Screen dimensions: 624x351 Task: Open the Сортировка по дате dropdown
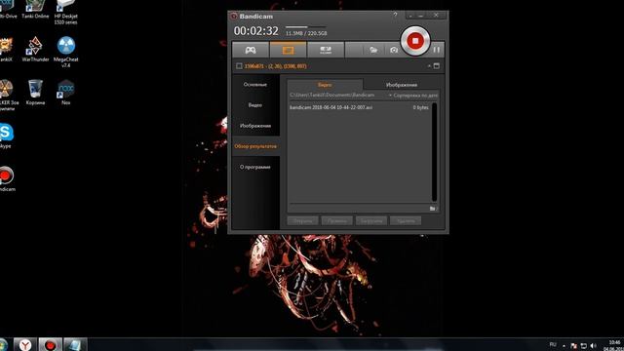[x=413, y=96]
